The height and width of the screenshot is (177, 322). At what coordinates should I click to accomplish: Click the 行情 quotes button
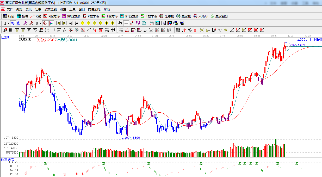[x=9, y=16]
